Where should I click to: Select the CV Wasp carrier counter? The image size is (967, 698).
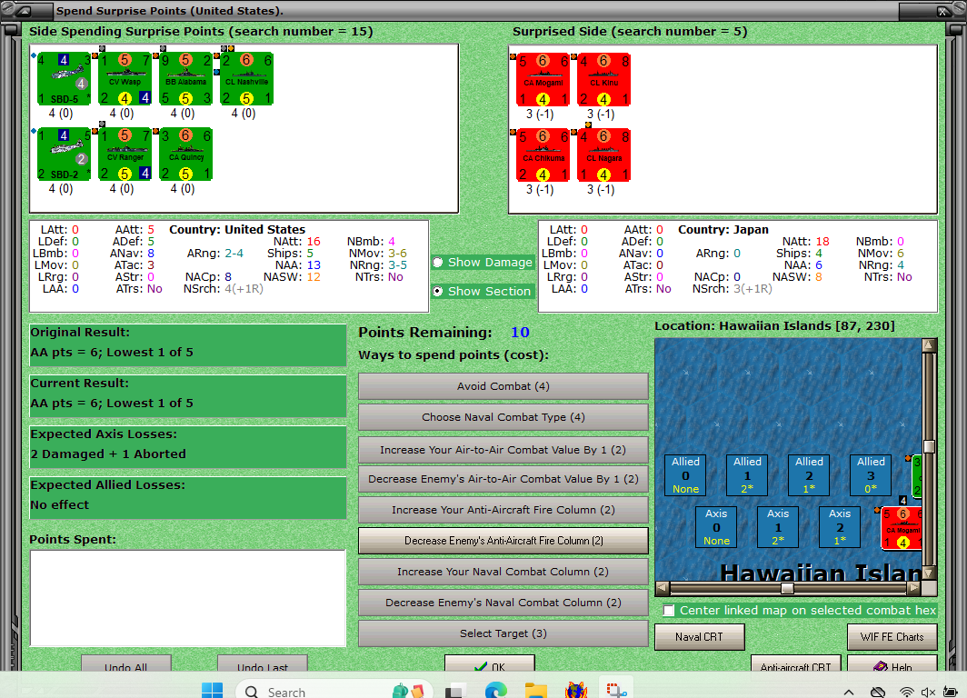coord(125,79)
